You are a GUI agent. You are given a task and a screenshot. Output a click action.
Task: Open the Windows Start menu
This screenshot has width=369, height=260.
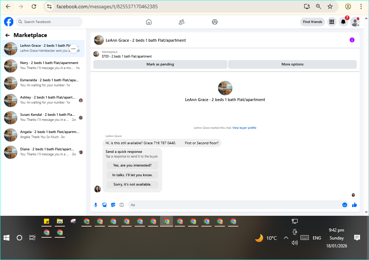coord(6,238)
